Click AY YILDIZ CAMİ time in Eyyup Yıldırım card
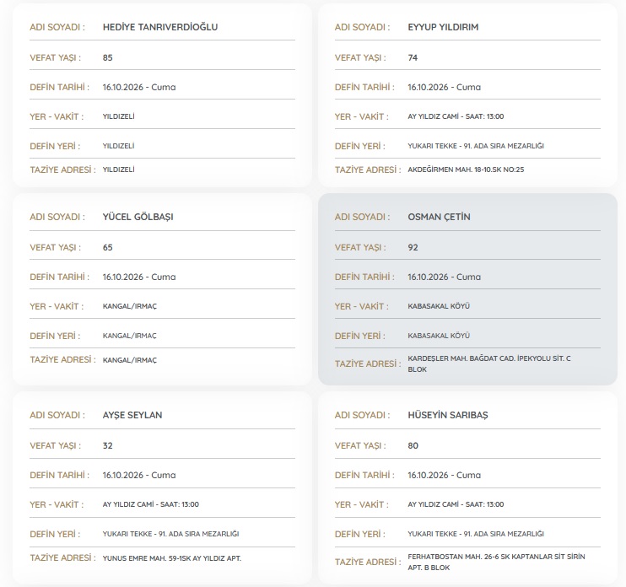 click(x=456, y=116)
